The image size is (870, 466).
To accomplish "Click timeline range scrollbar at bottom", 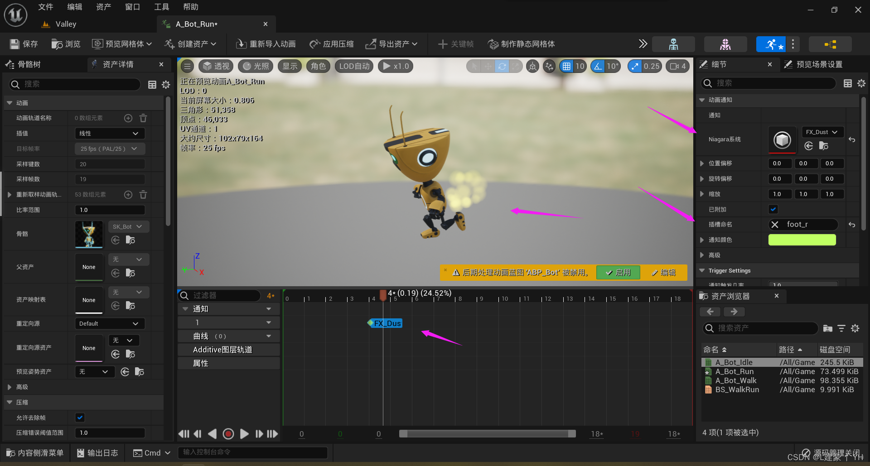I will click(x=488, y=434).
